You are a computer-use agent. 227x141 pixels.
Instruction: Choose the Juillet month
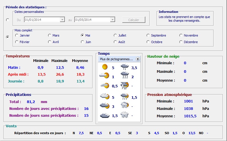click(x=120, y=35)
